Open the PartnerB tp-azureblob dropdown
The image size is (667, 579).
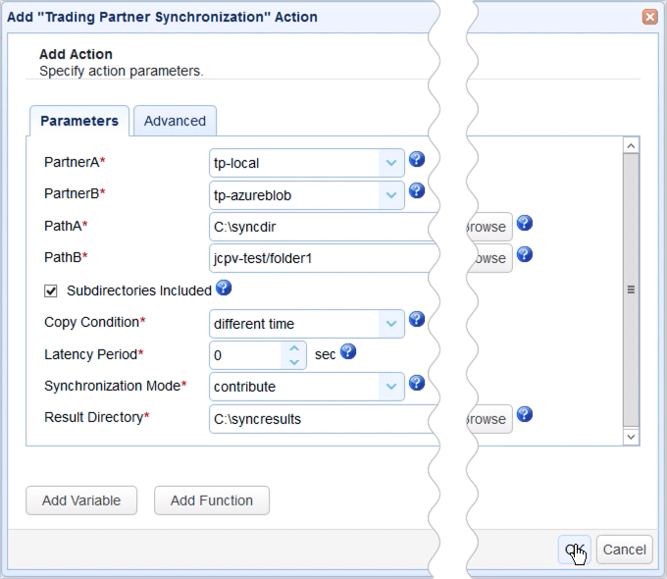(x=391, y=195)
